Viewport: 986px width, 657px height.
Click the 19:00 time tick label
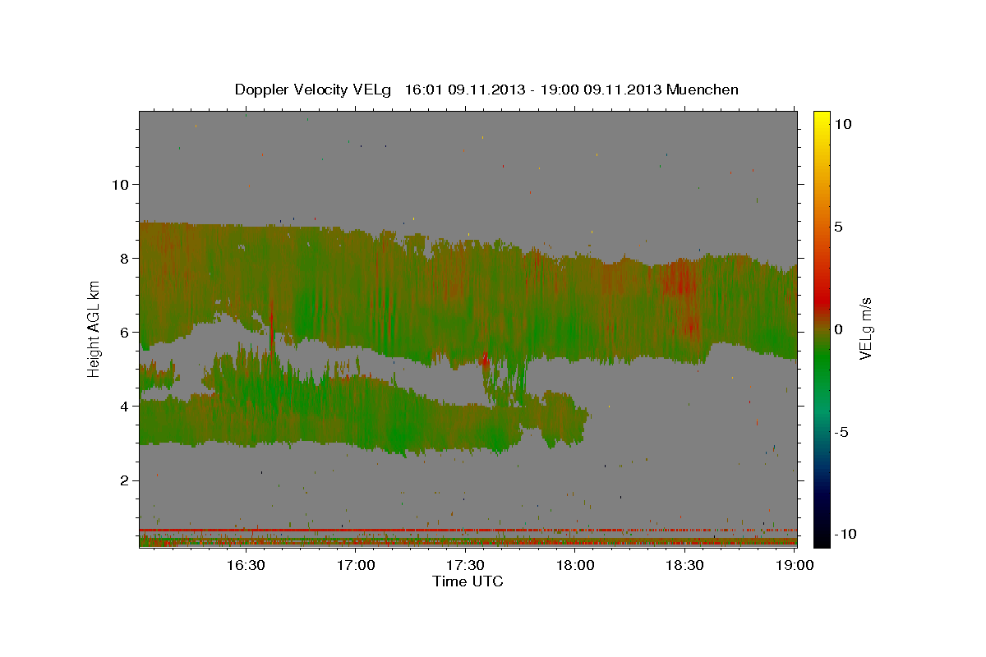(794, 565)
